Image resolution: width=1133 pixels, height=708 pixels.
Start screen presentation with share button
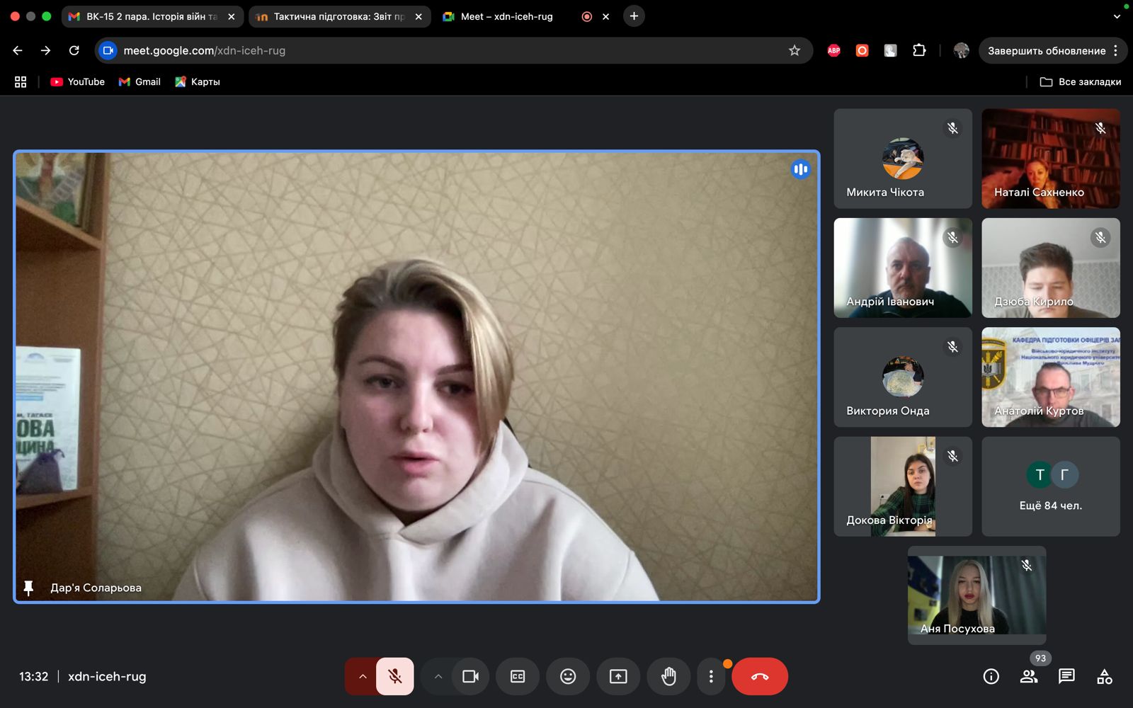618,676
